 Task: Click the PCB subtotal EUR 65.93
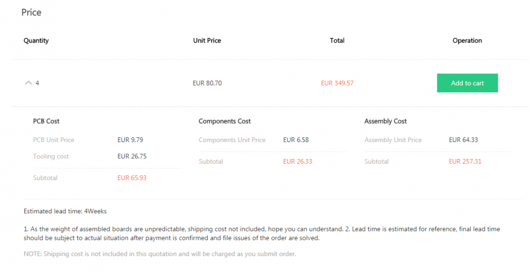click(132, 178)
